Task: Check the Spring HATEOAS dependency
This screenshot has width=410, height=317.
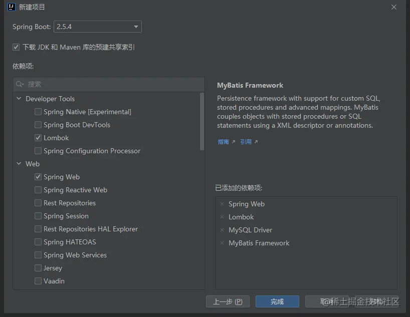Action: pos(38,242)
